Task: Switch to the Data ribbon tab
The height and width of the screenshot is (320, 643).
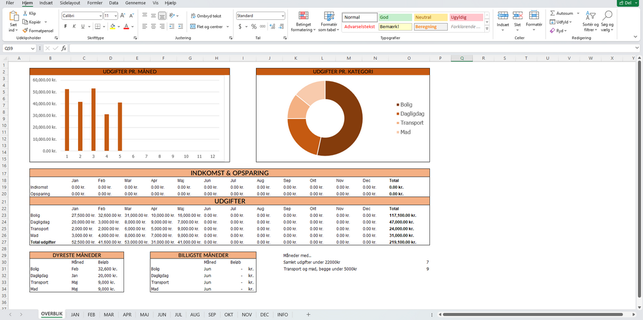Action: point(114,3)
